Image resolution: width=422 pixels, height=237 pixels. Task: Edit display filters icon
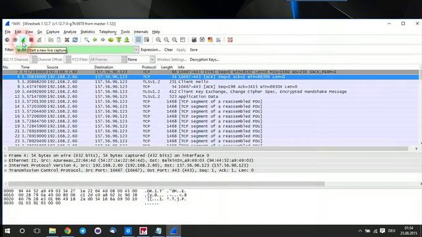click(202, 40)
